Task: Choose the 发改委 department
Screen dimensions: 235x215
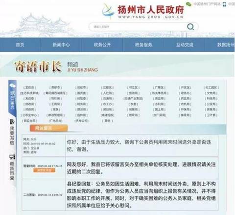Action: pyautogui.click(x=29, y=99)
